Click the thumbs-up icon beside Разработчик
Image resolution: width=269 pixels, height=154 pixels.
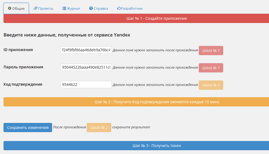click(x=119, y=8)
